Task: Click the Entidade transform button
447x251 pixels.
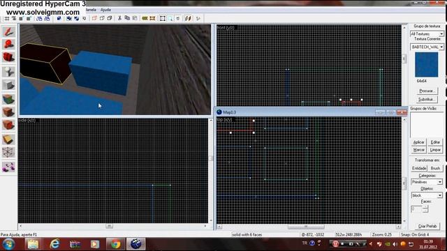Action: [x=419, y=168]
